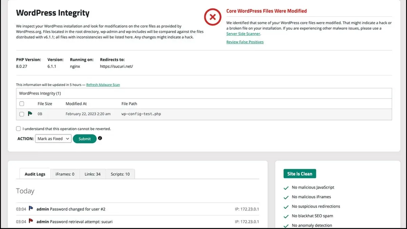Click the checkmark beside No blackhat SEO spam
407x229 pixels.
click(x=286, y=216)
